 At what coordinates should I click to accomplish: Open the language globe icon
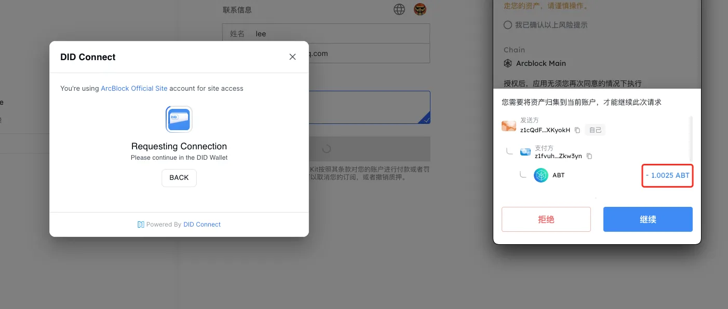click(399, 9)
